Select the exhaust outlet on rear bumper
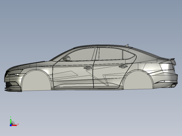Screen dimensions: 182x136 (174, 86)
